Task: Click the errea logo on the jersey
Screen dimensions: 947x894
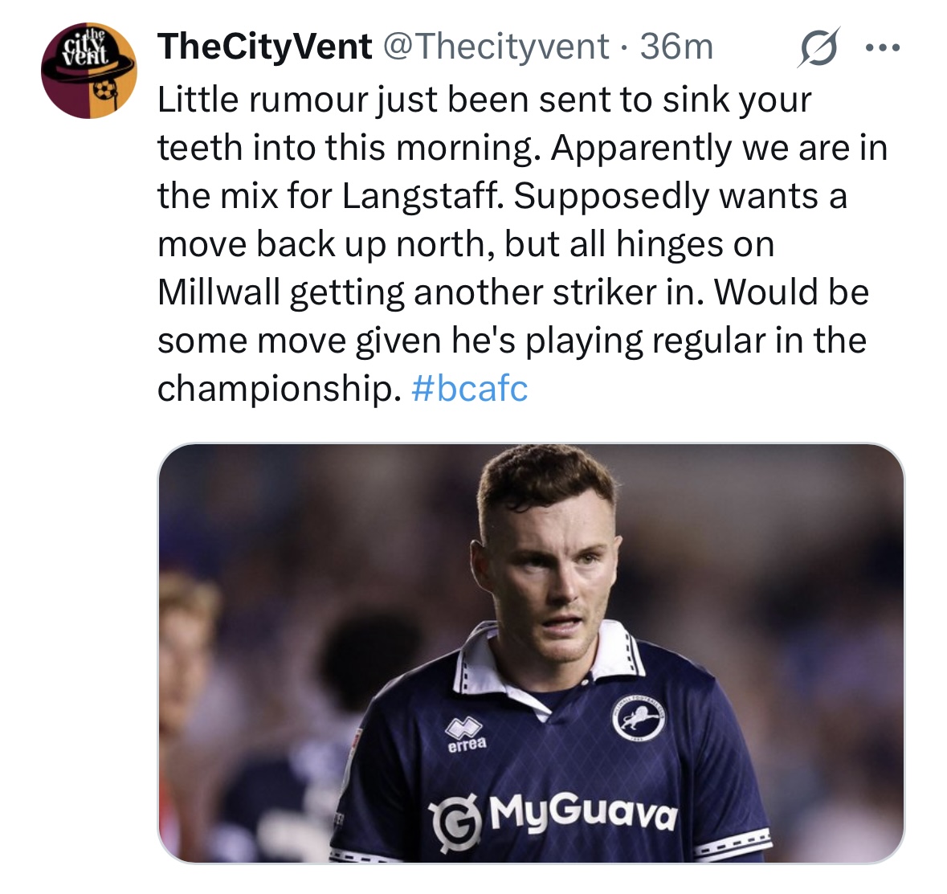Action: coord(466,734)
